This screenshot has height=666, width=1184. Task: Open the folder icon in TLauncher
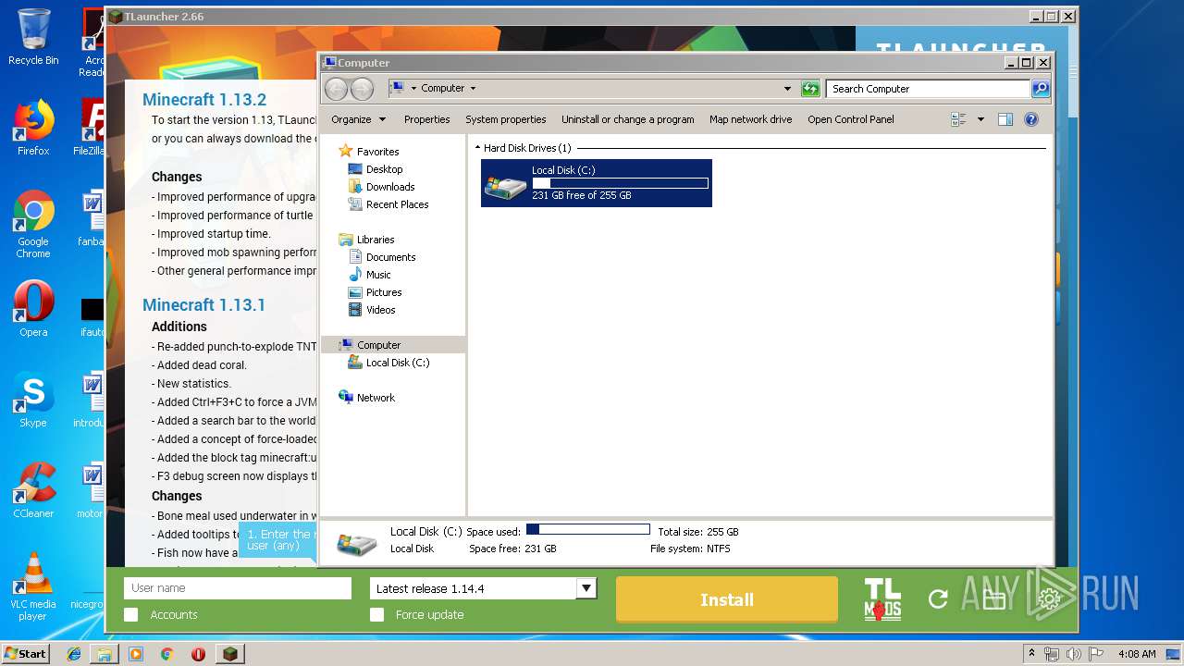[993, 599]
